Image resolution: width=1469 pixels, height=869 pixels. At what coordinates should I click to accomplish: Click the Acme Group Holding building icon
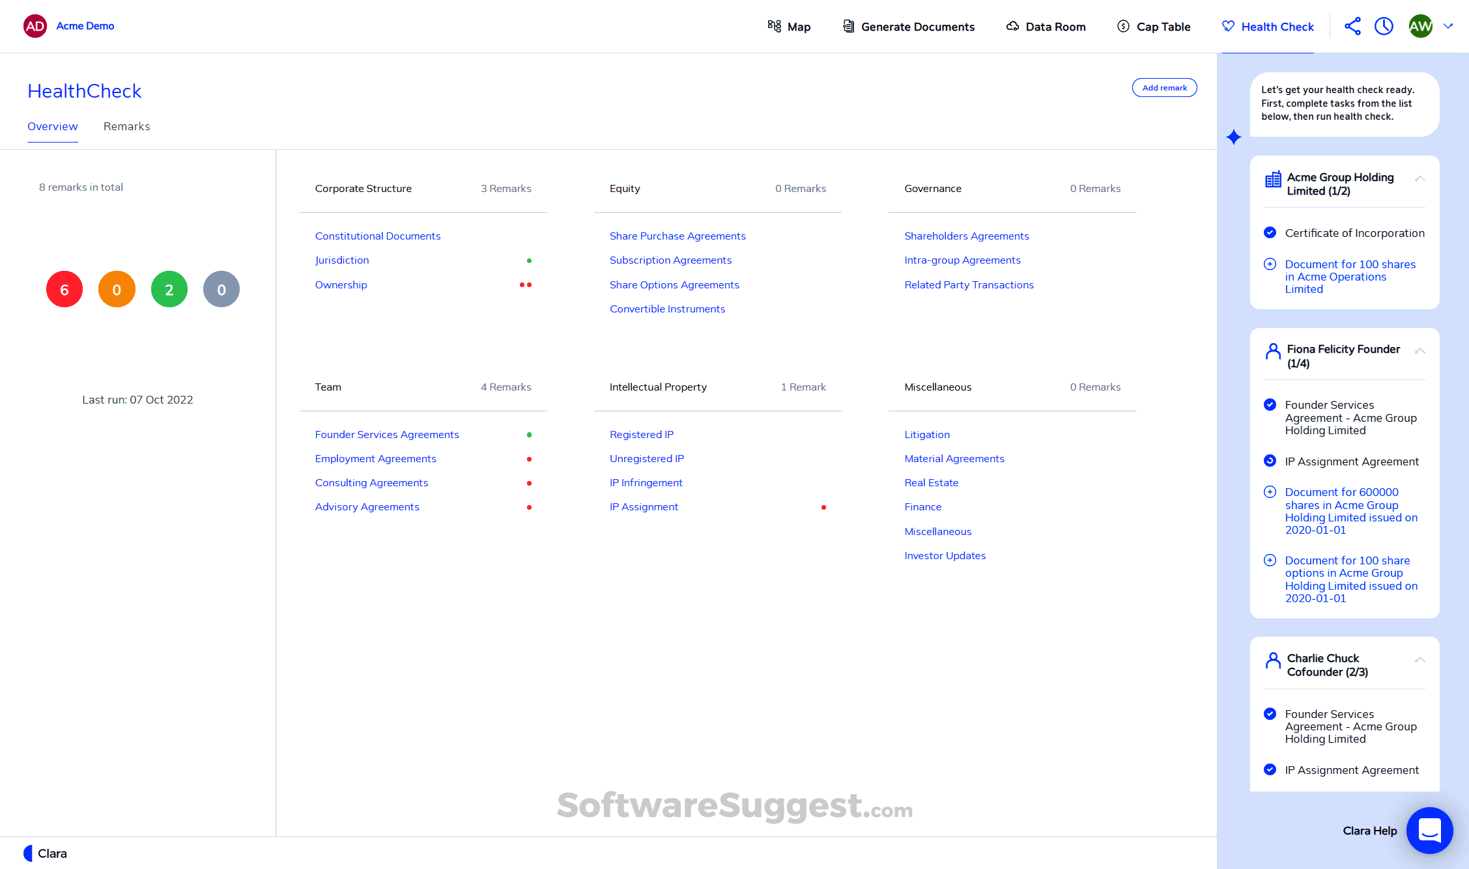pyautogui.click(x=1273, y=180)
